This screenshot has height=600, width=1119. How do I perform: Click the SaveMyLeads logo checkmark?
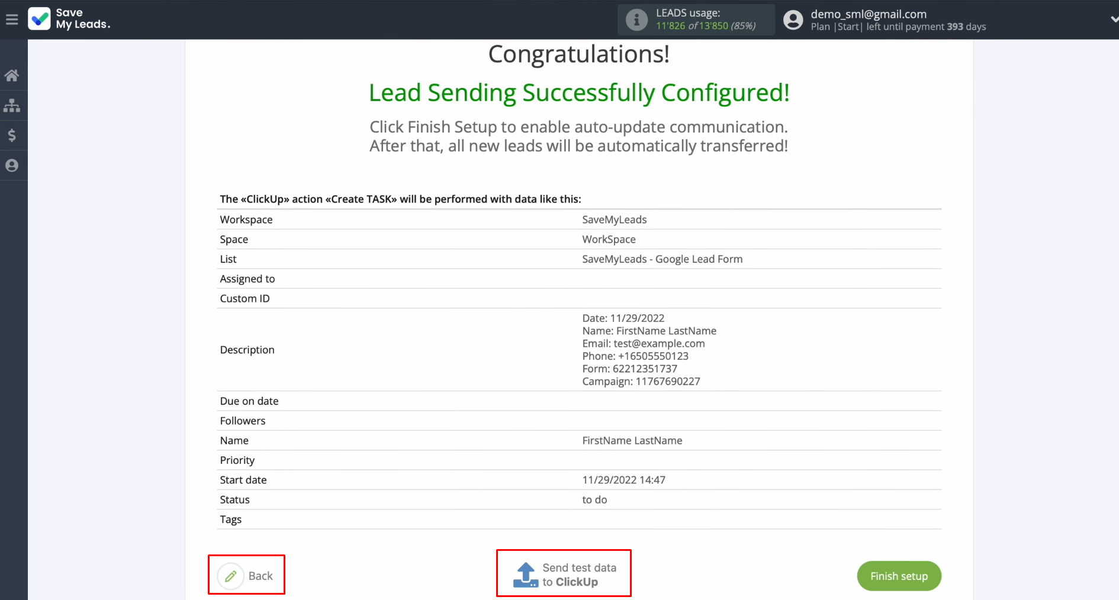tap(40, 19)
